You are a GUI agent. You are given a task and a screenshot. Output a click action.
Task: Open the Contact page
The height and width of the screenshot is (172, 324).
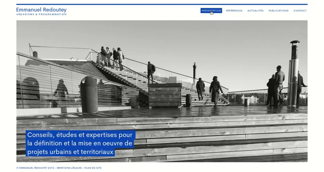(300, 11)
